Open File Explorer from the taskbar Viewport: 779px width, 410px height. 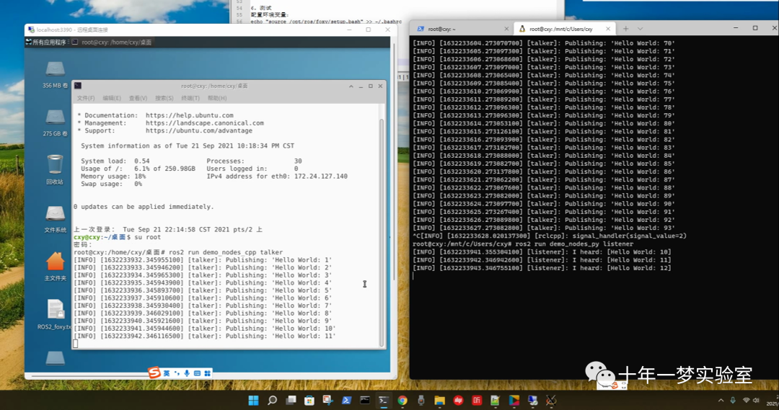[x=440, y=400]
